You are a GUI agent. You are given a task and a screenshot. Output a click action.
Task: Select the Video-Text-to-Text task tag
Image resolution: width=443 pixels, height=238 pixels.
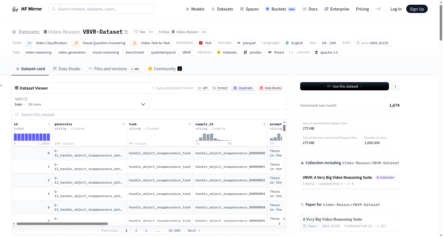pyautogui.click(x=151, y=43)
